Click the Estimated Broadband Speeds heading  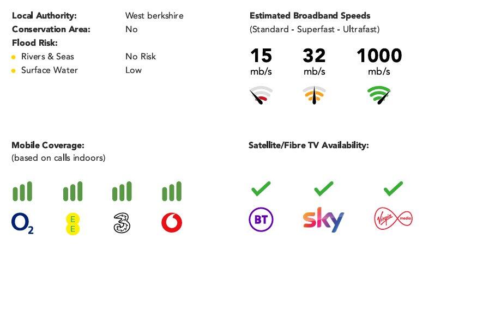pos(310,16)
